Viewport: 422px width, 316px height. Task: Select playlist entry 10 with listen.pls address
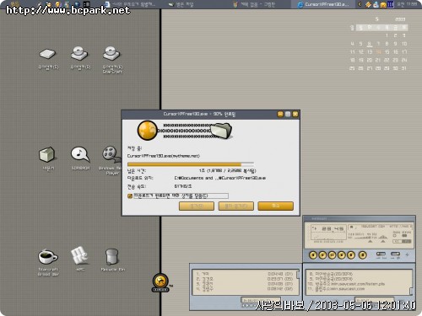346,284
